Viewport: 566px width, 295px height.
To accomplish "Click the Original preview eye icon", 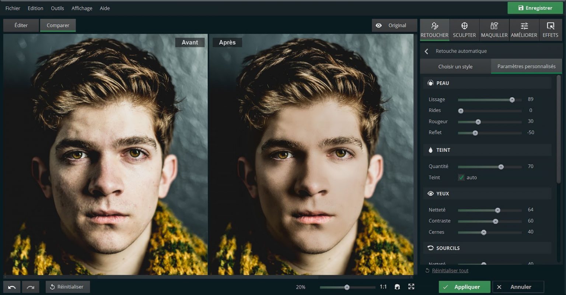I will 379,25.
